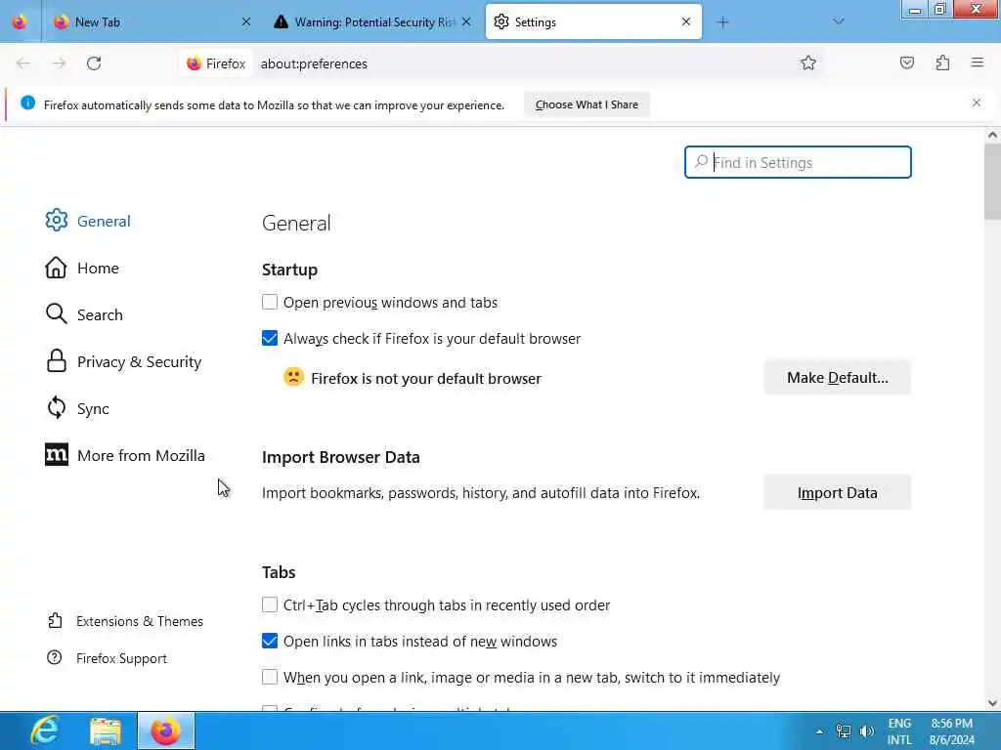Click the scrollbar down arrow
This screenshot has height=750, width=1001.
pyautogui.click(x=992, y=703)
